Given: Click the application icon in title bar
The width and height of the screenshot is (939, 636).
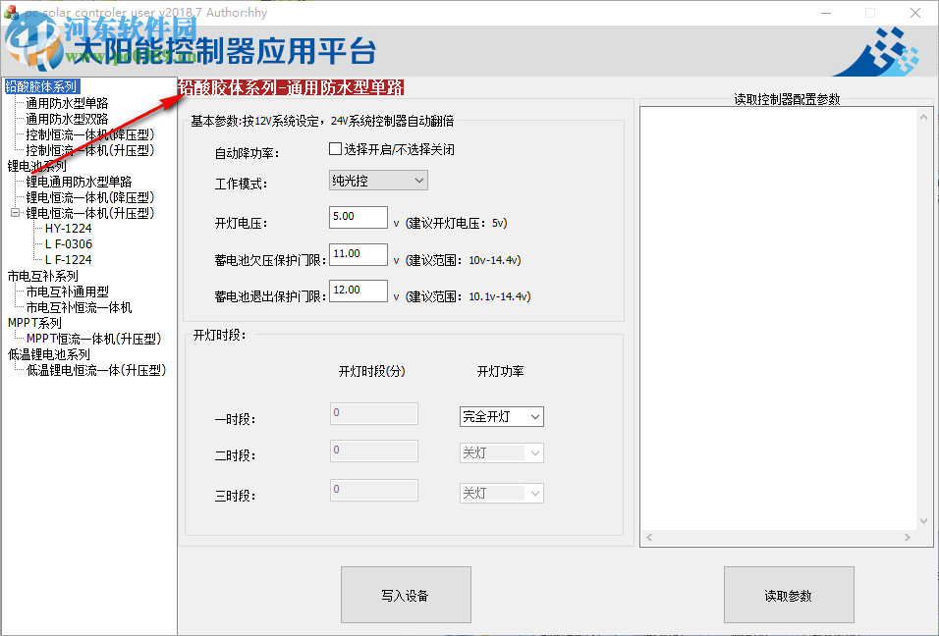Looking at the screenshot, I should [10, 12].
